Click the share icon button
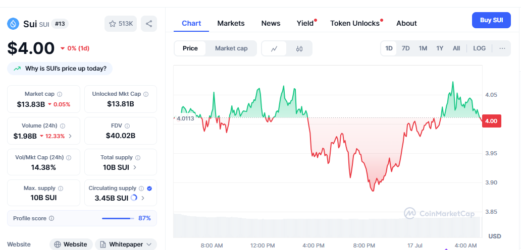The height and width of the screenshot is (250, 521). pos(148,24)
